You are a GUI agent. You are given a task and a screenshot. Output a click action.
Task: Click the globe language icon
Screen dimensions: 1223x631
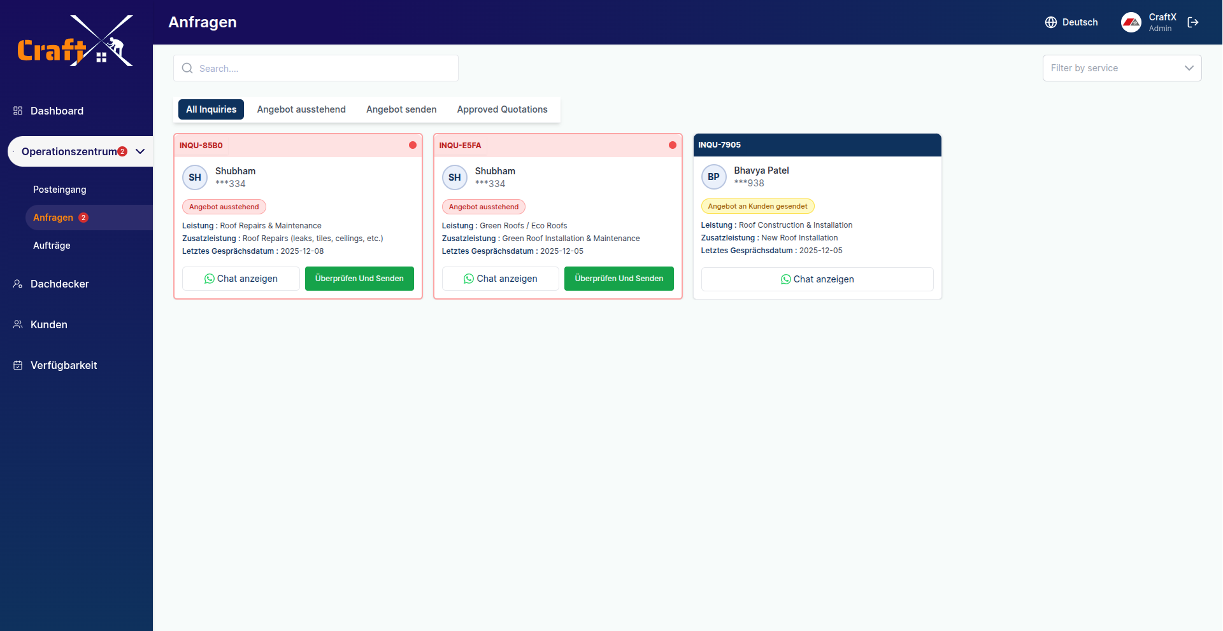point(1051,22)
